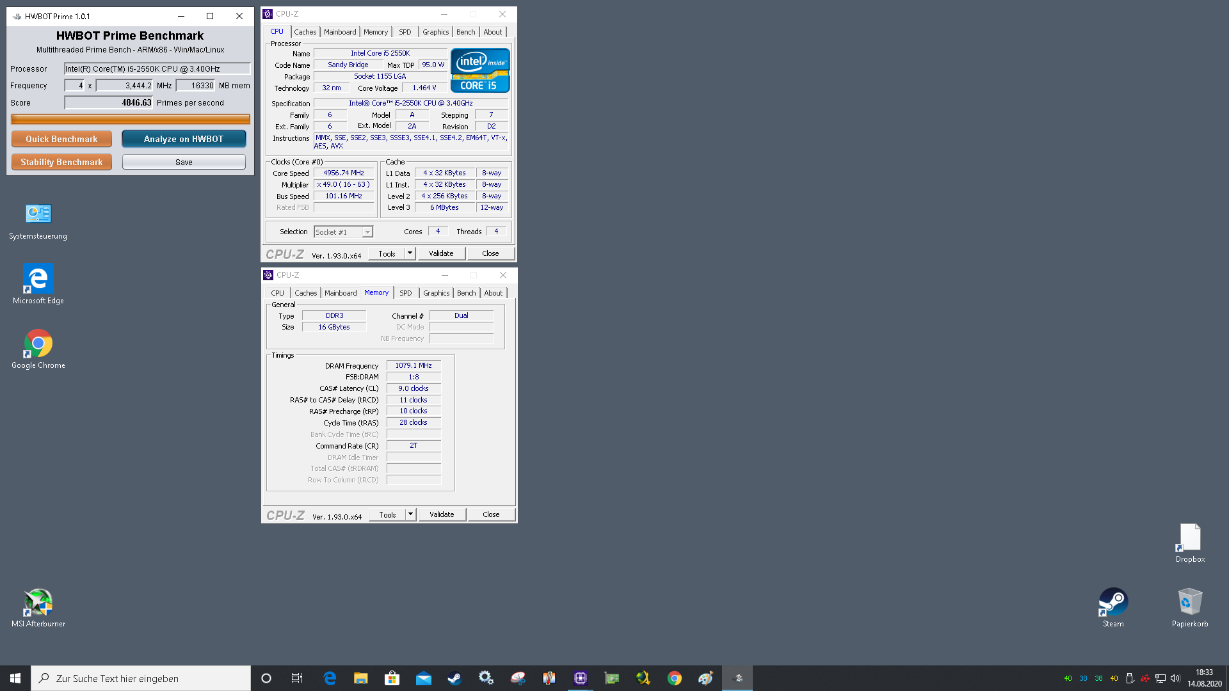Open the Paint palette icon in taskbar
Screen dimensions: 1229x691
click(706, 678)
